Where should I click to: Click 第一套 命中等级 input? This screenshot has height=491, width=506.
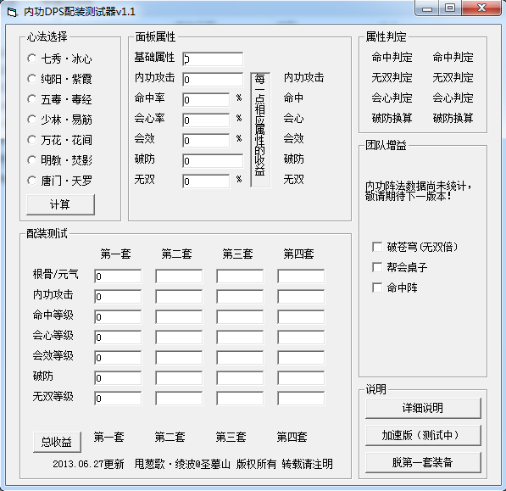(x=118, y=317)
